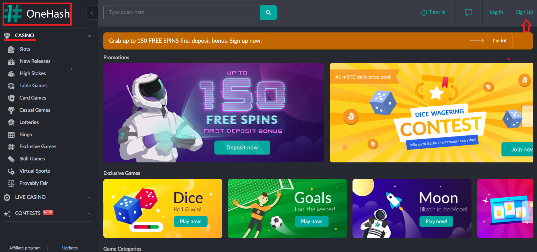Open the Goals game thumbnail
Viewport: 537px width, 252px height.
[x=287, y=208]
